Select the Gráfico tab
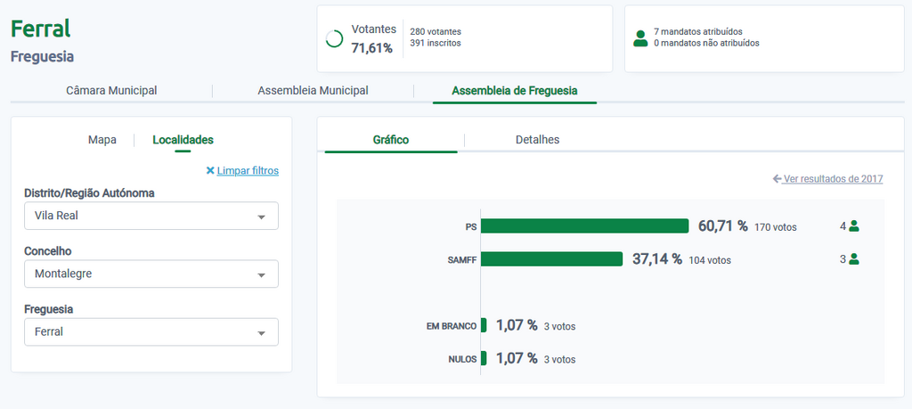The height and width of the screenshot is (409, 912). coord(391,140)
